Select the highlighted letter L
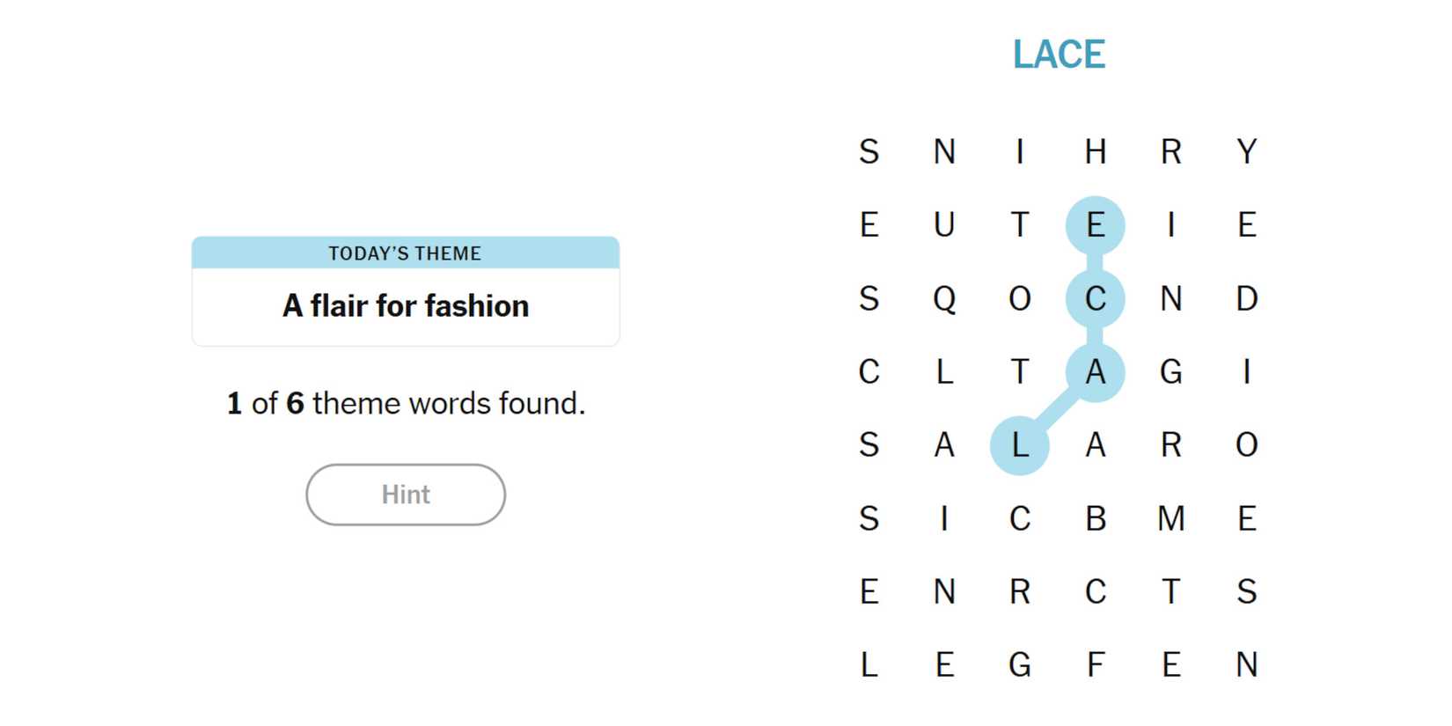Screen dimensions: 1452x726 [1019, 445]
